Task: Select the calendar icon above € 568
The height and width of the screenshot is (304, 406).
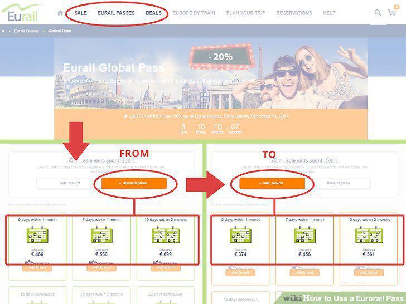Action: click(101, 234)
